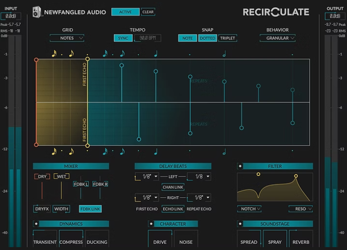Toggle the SOUNDSTAGE section power dot

(x=240, y=224)
